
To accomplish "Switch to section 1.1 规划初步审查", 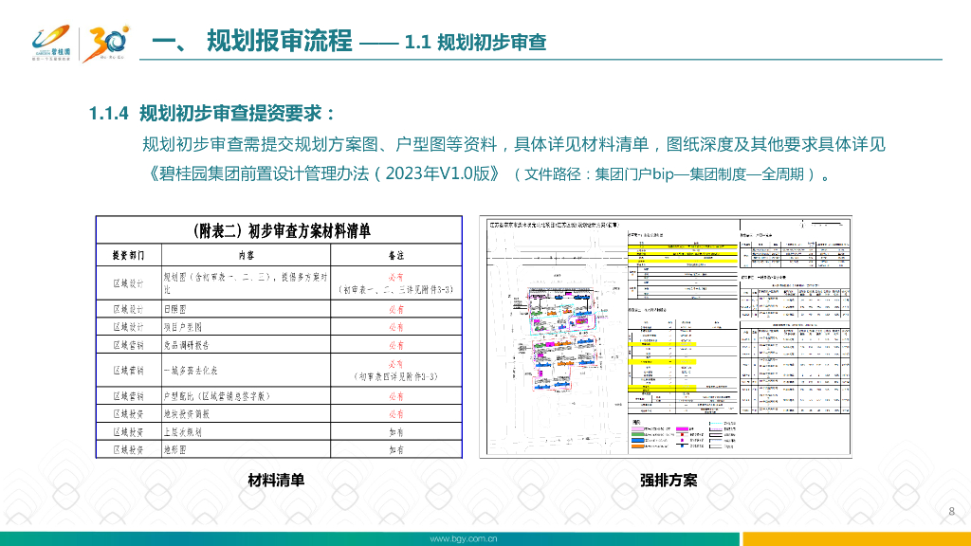I will pos(474,43).
